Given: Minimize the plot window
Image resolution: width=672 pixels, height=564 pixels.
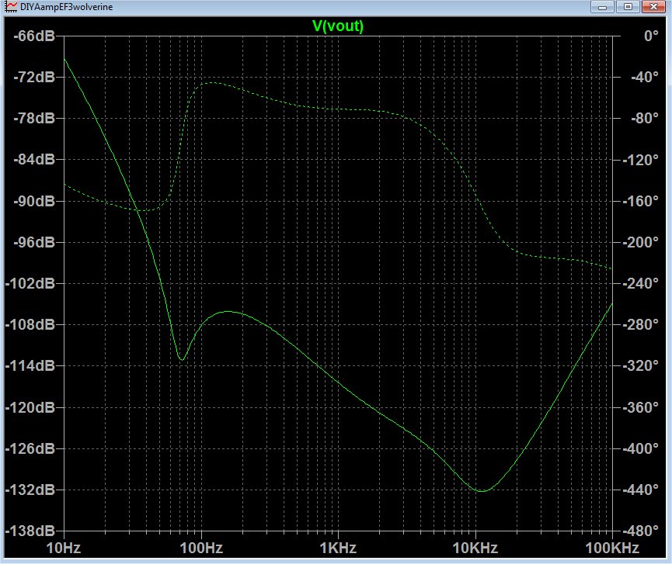Looking at the screenshot, I should (x=603, y=7).
